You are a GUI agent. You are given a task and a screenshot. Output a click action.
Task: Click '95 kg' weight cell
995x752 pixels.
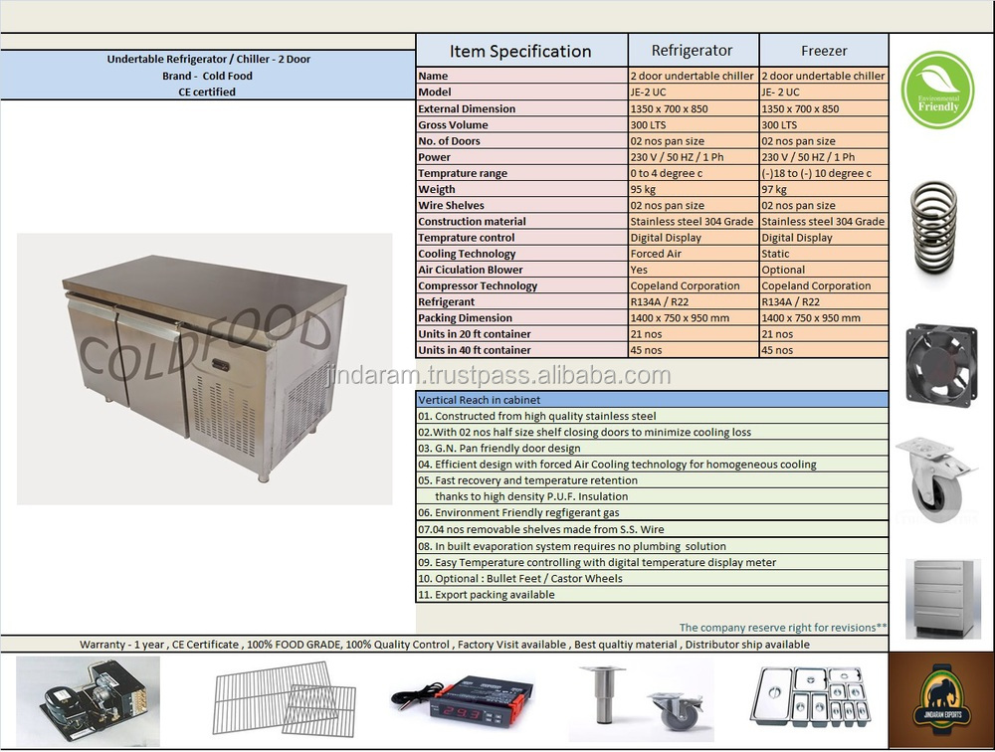click(693, 189)
